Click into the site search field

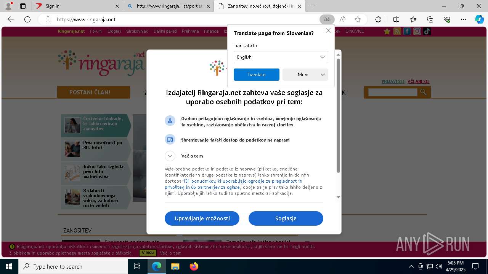pos(393,92)
